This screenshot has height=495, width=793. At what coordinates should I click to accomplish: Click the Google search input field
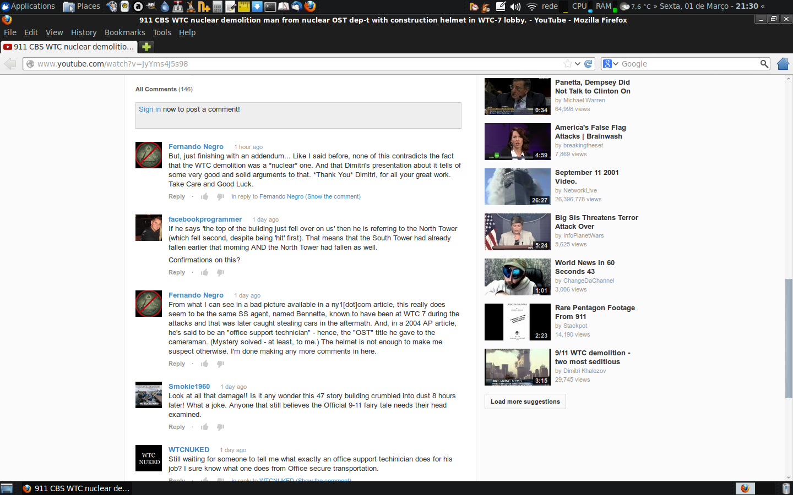(x=689, y=64)
